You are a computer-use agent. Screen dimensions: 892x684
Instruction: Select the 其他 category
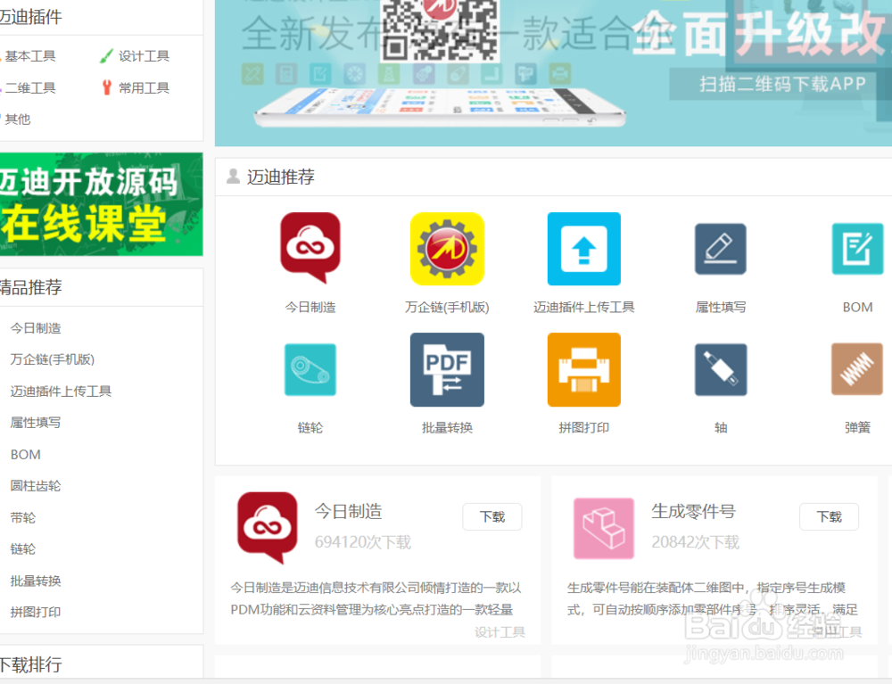click(18, 119)
